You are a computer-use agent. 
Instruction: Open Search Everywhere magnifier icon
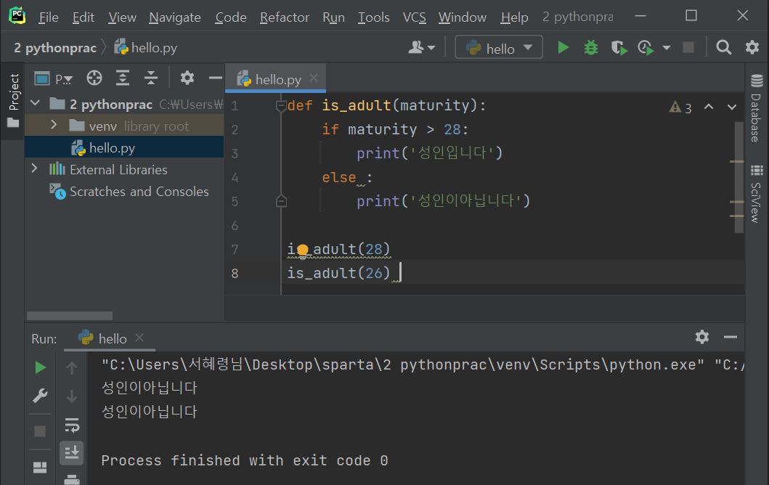(723, 46)
